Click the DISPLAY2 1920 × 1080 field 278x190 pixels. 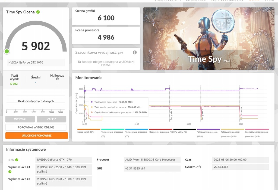[64, 181]
